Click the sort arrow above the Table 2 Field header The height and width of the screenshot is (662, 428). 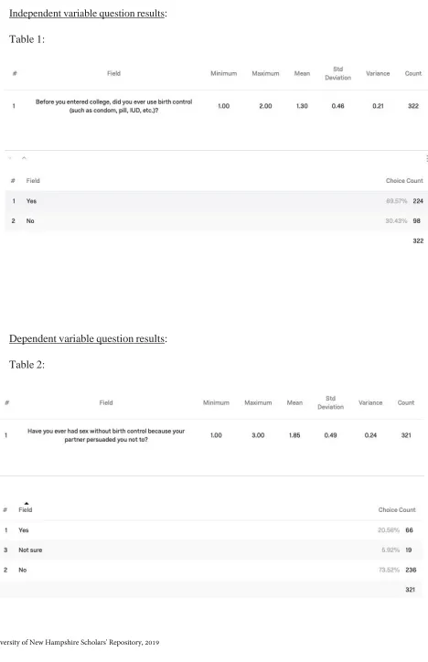pos(27,503)
